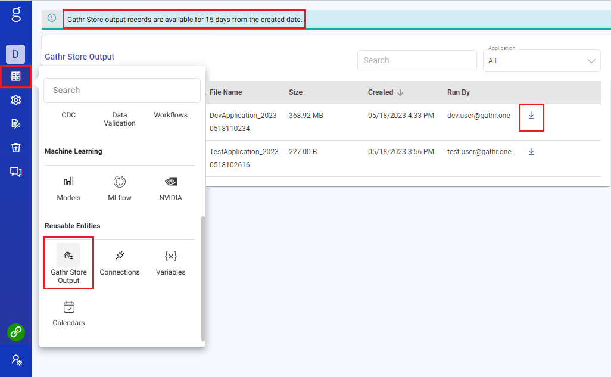Click the menu panel Search field

pyautogui.click(x=122, y=91)
